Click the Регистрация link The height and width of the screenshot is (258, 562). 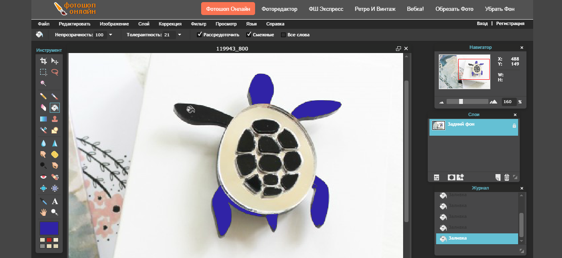pyautogui.click(x=510, y=24)
